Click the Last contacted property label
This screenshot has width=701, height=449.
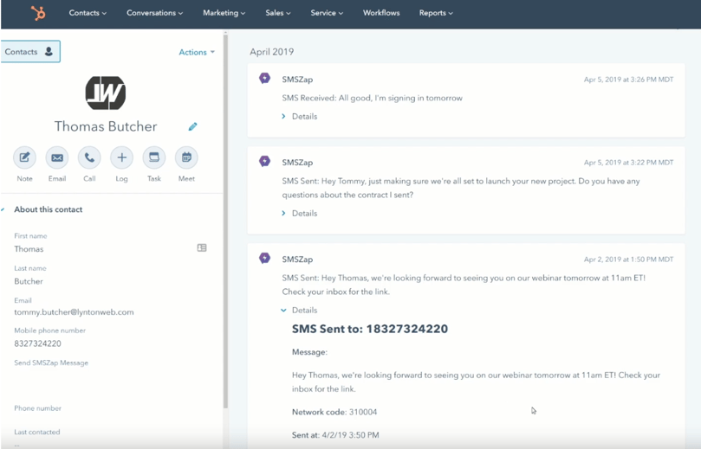[37, 432]
